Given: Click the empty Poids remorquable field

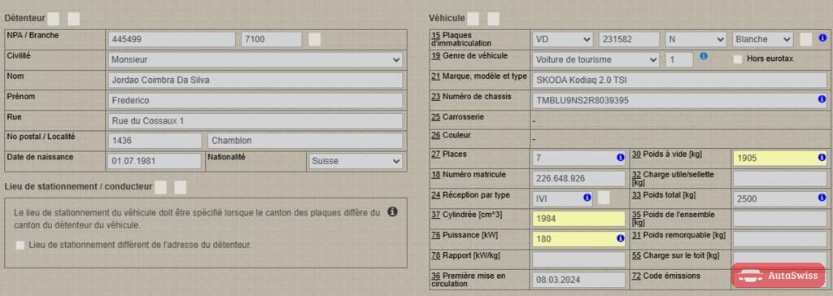Looking at the screenshot, I should click(x=780, y=238).
